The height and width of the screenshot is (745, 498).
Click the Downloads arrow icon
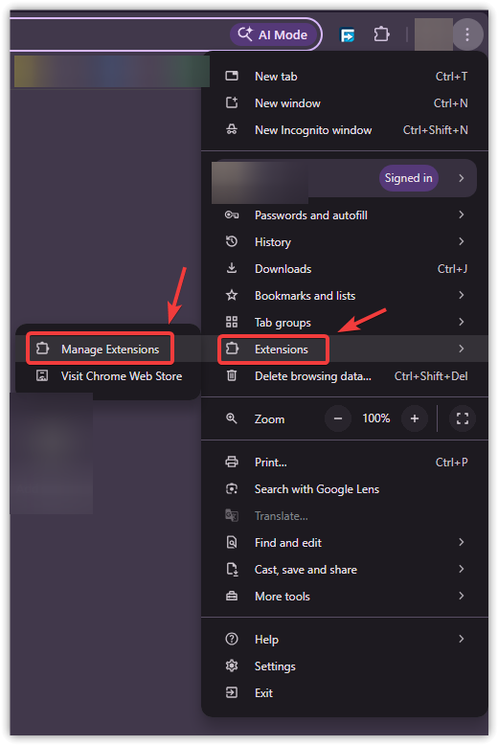tap(232, 268)
